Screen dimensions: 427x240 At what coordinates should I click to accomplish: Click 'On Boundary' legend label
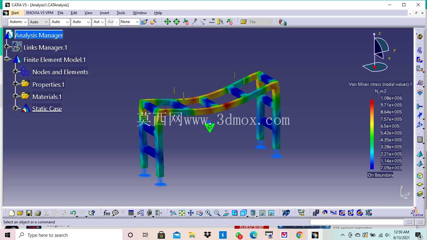click(381, 175)
